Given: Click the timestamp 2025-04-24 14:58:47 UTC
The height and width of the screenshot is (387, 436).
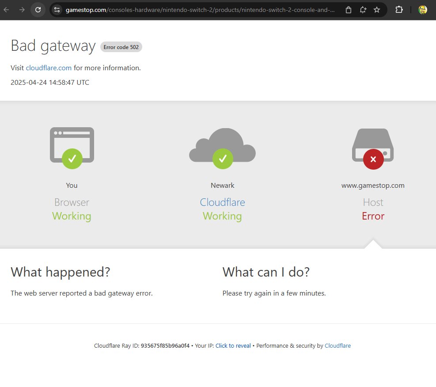Looking at the screenshot, I should (x=50, y=83).
